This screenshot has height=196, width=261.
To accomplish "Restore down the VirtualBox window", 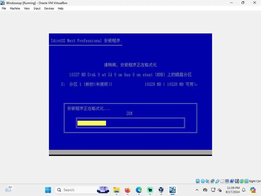I will coord(243,3).
